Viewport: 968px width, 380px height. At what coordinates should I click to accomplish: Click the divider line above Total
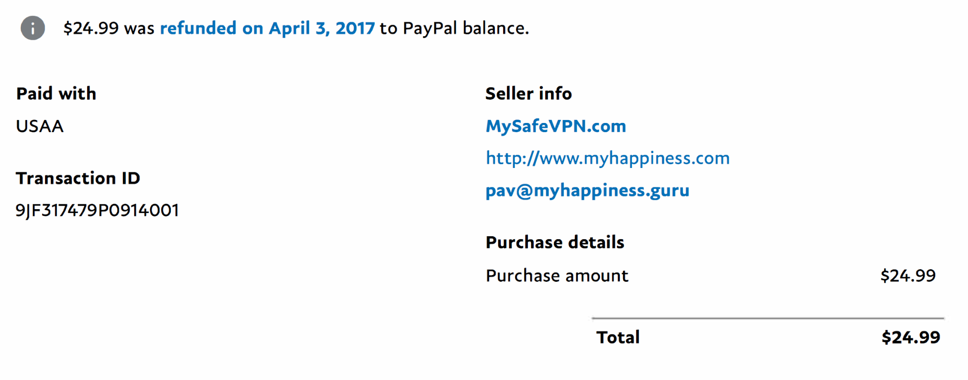[x=768, y=319]
